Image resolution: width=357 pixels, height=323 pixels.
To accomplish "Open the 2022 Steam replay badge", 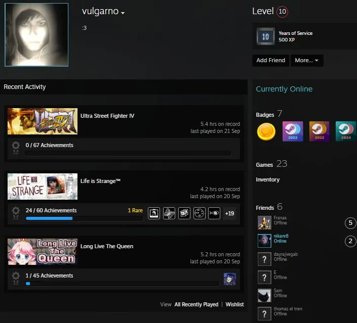I will (x=293, y=131).
